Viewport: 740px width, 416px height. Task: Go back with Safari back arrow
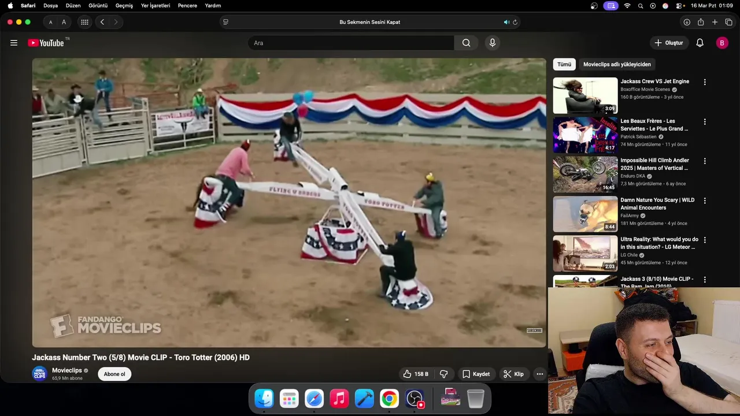coord(102,22)
